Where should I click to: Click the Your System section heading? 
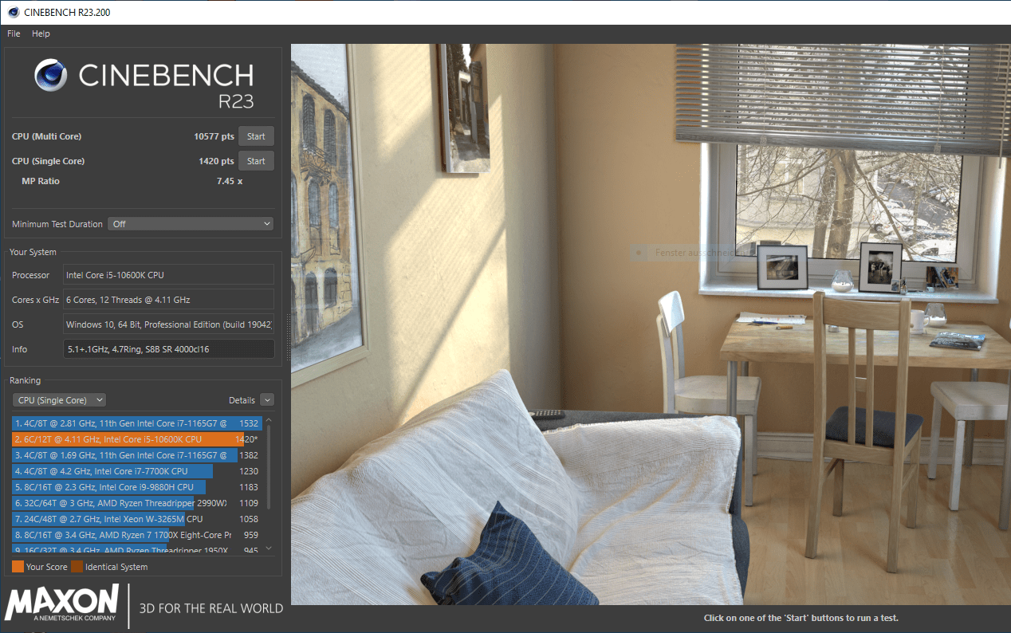pyautogui.click(x=33, y=252)
